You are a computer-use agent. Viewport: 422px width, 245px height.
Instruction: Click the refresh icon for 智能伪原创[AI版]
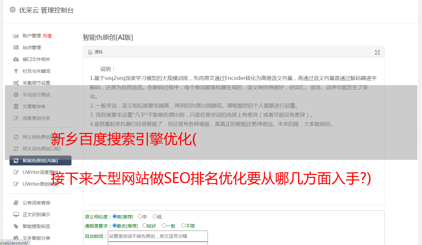(16, 160)
